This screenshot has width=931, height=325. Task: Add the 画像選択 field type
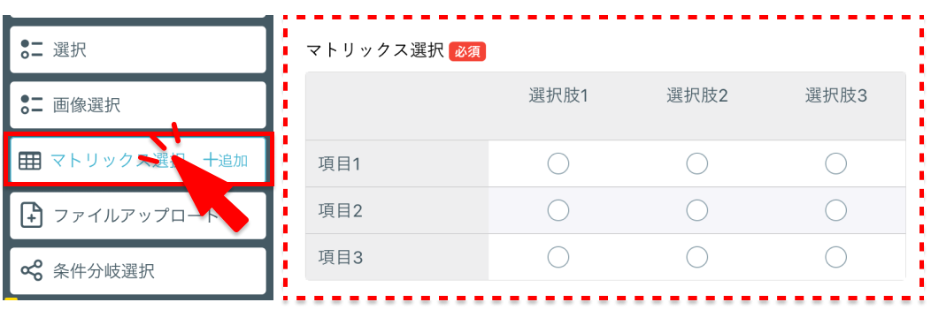tap(138, 105)
